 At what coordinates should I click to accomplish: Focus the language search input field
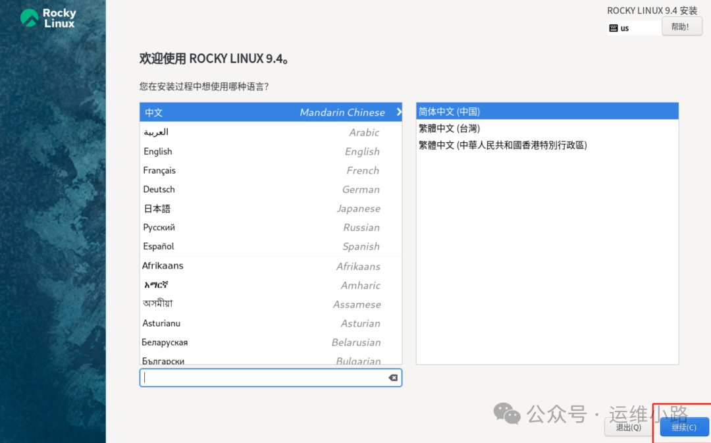pos(271,378)
